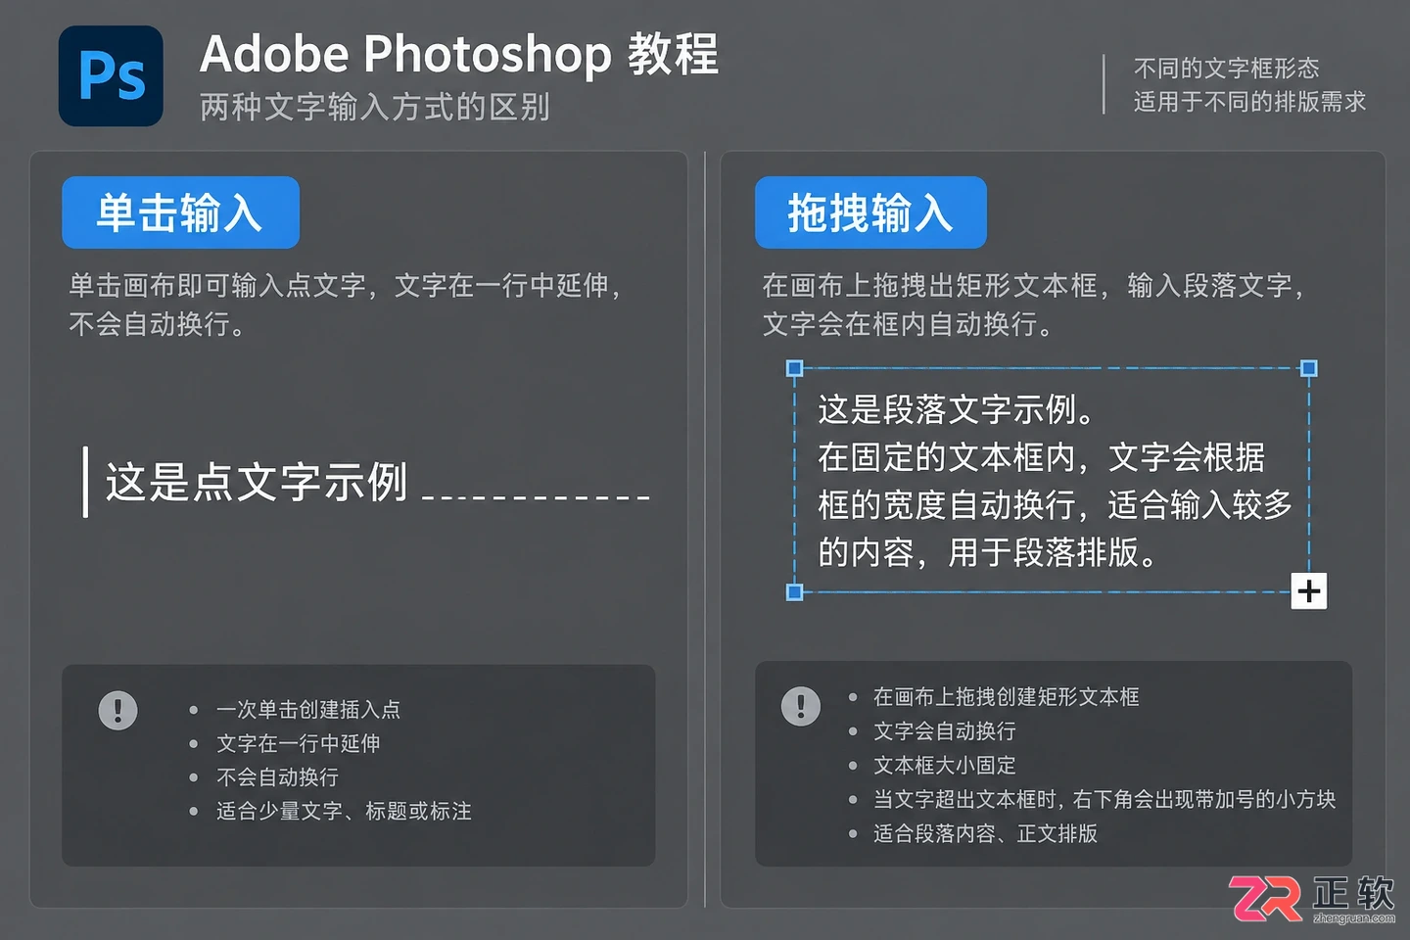The width and height of the screenshot is (1410, 940).
Task: Click the bullet 文字在一行中延伸
Action: pyautogui.click(x=299, y=743)
